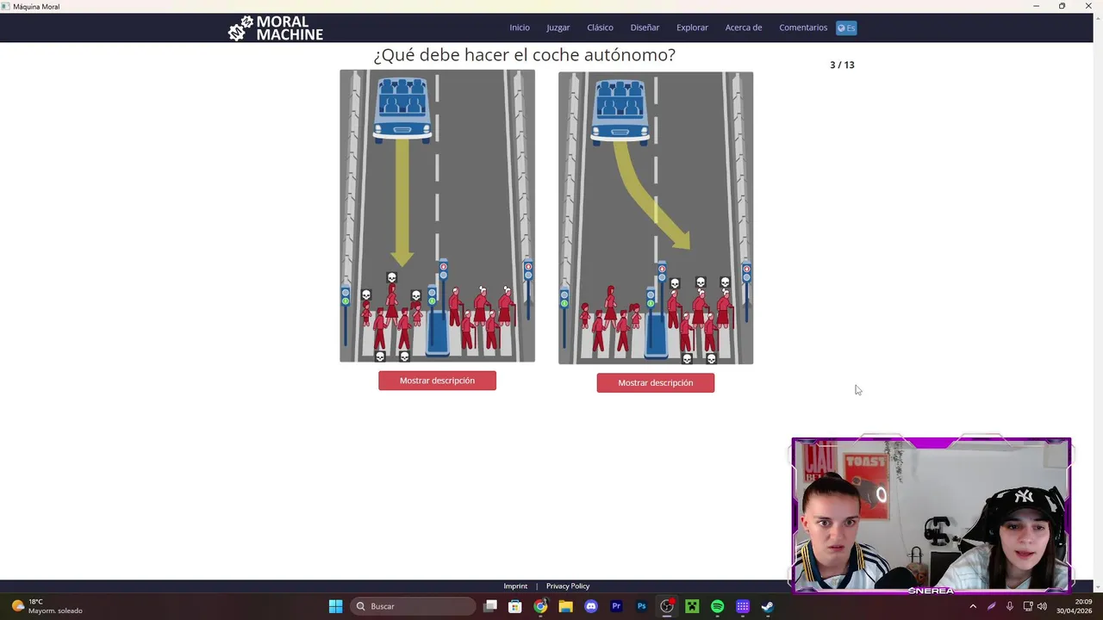Image resolution: width=1103 pixels, height=620 pixels.
Task: Show hidden system tray icons
Action: tap(973, 606)
